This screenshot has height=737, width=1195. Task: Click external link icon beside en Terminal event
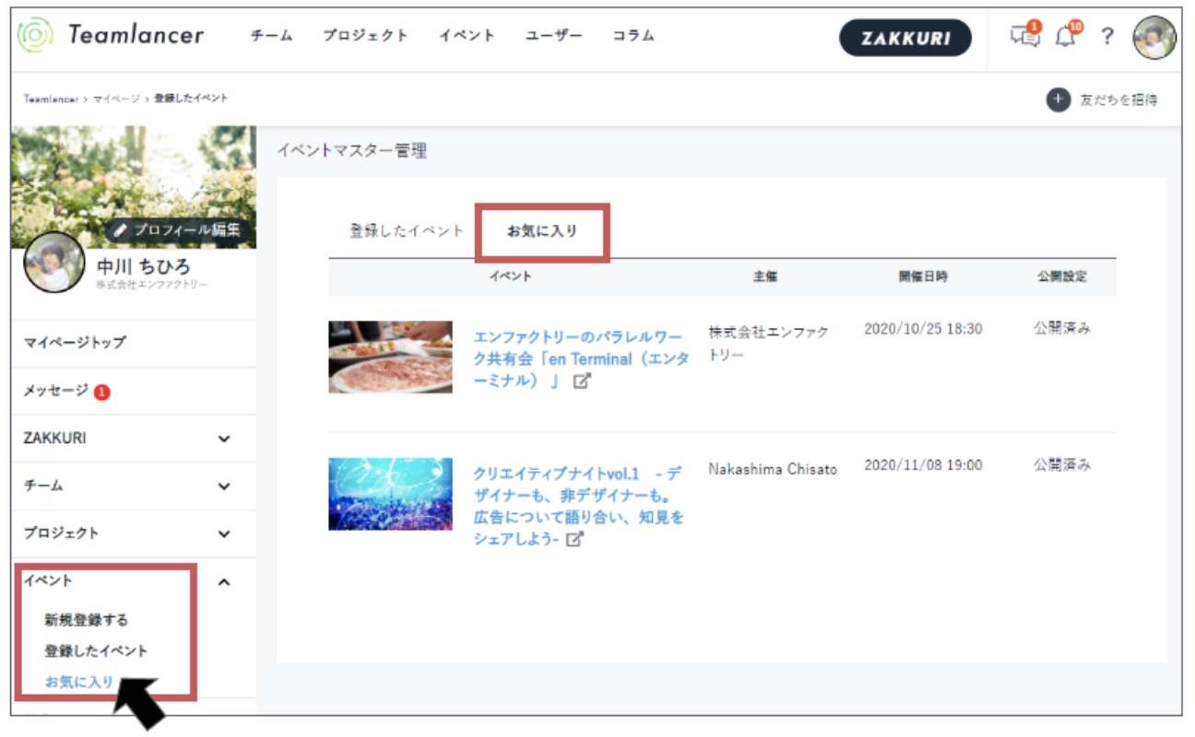click(582, 381)
